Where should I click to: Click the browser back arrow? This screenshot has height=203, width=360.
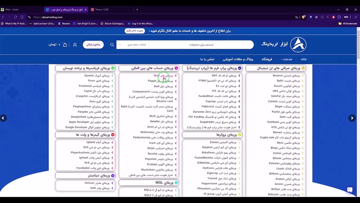[3, 17]
